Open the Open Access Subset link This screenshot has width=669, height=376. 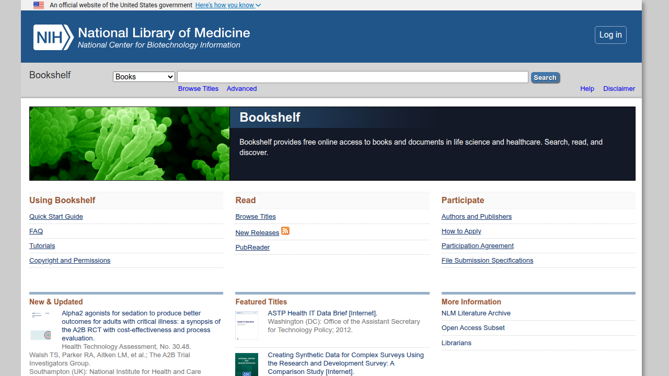point(473,328)
